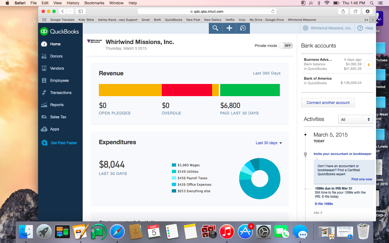The height and width of the screenshot is (243, 389).
Task: Expand the Last 30 days expenditures dropdown
Action: click(x=269, y=143)
